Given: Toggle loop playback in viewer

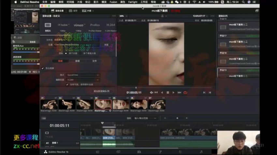Looking at the screenshot, I should [x=185, y=93].
